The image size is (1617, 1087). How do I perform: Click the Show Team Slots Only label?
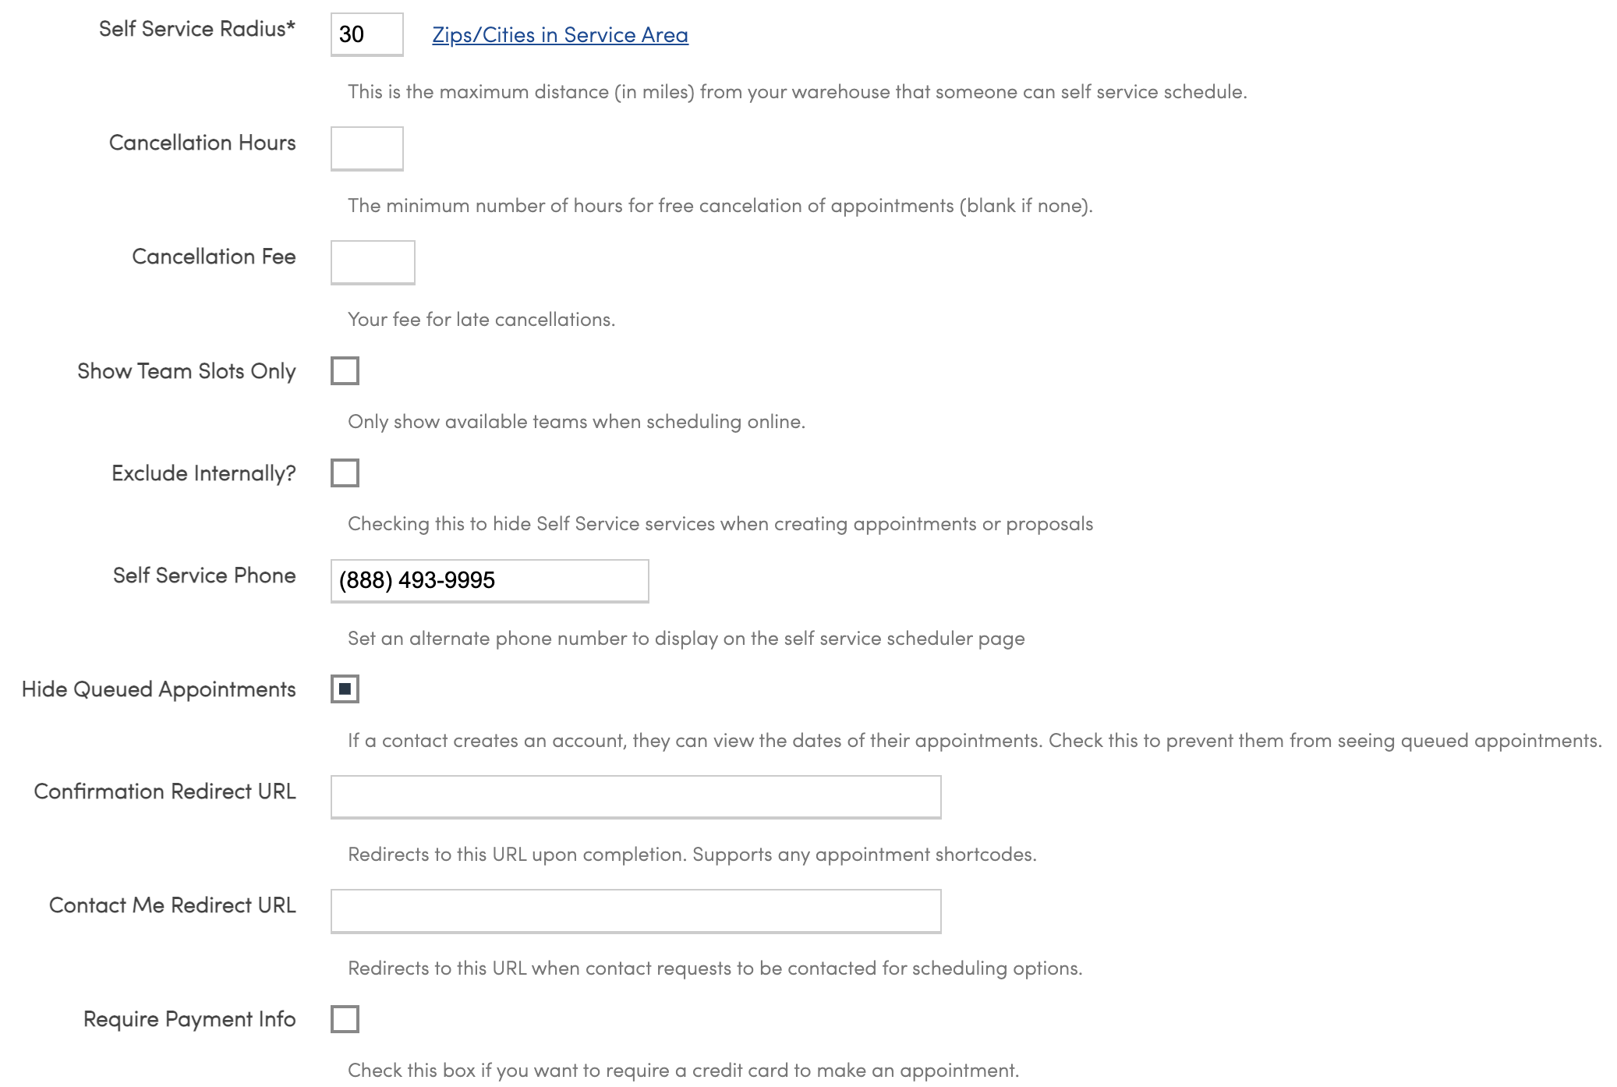(186, 371)
